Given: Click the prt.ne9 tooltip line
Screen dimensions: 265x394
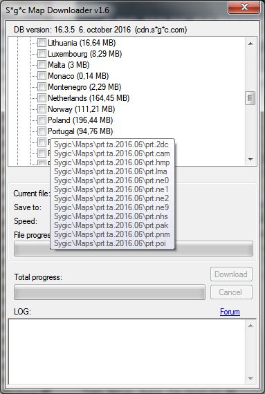Looking at the screenshot, I should click(111, 207).
